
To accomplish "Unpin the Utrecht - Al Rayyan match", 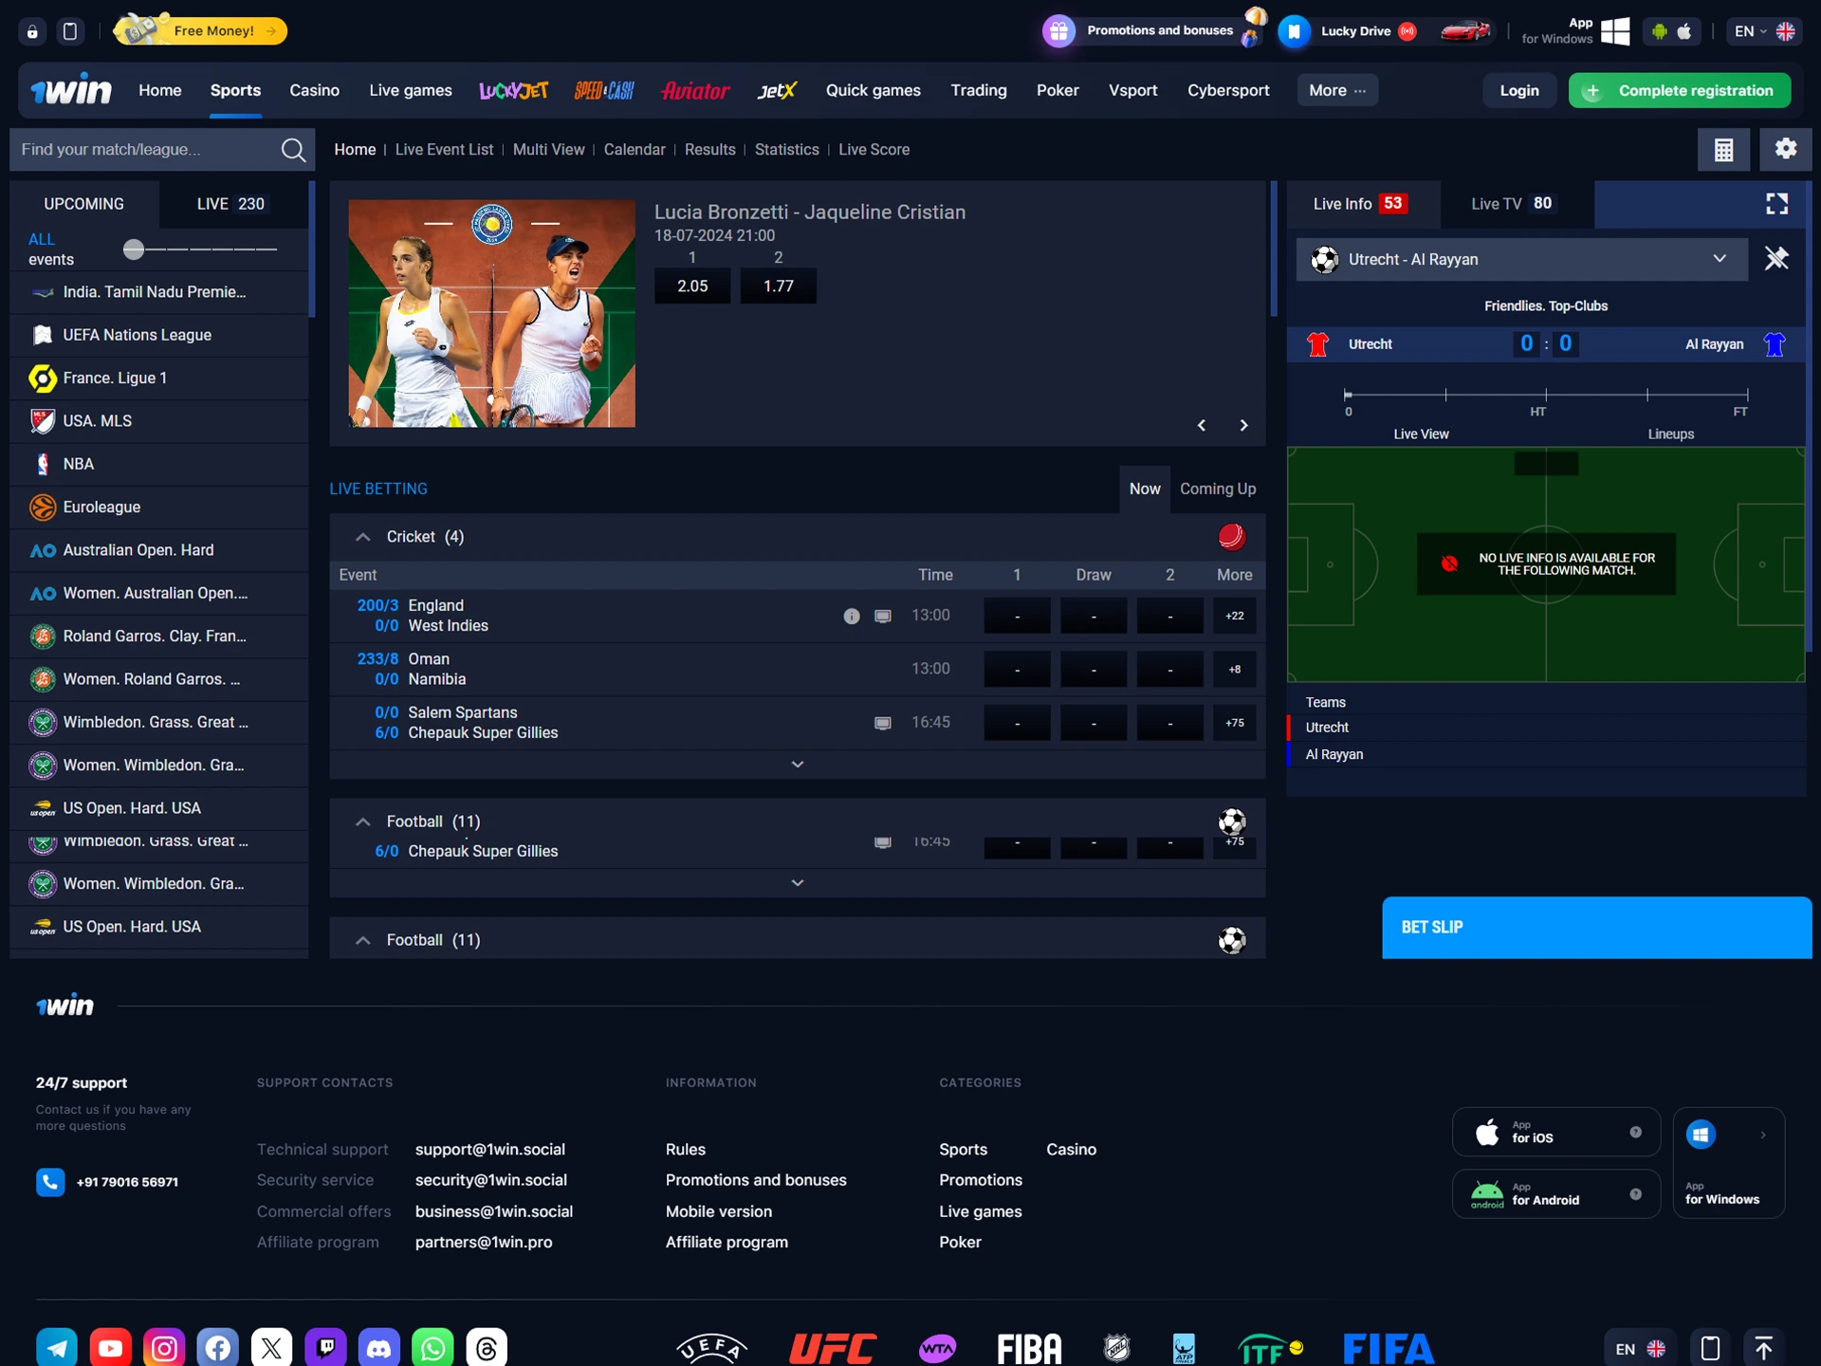I will 1778,258.
